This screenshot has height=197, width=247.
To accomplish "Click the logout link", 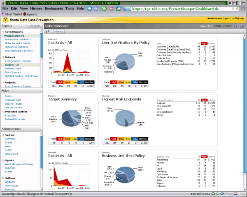I will [226, 18].
